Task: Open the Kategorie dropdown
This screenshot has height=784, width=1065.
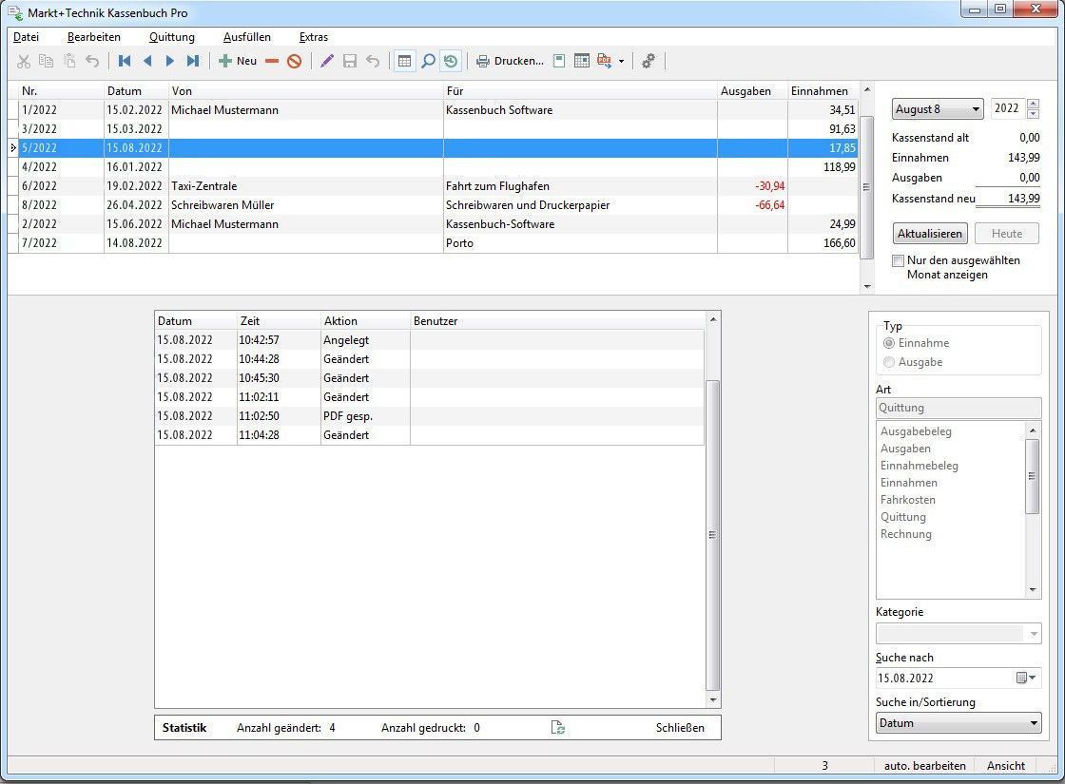Action: [x=958, y=633]
